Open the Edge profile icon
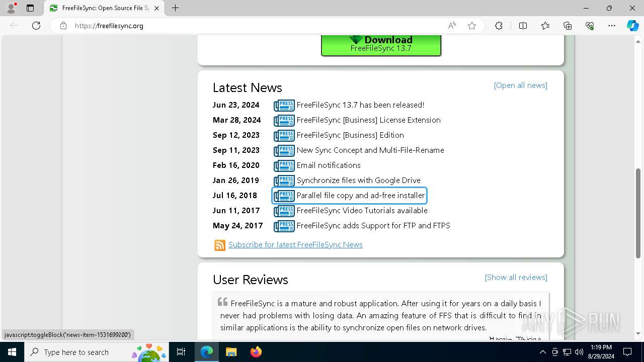Image resolution: width=644 pixels, height=362 pixels. click(x=11, y=8)
